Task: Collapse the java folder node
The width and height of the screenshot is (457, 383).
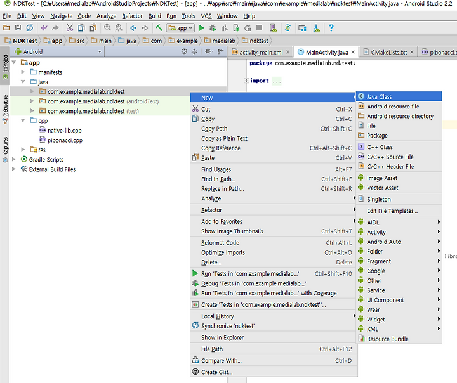Action: (23, 82)
